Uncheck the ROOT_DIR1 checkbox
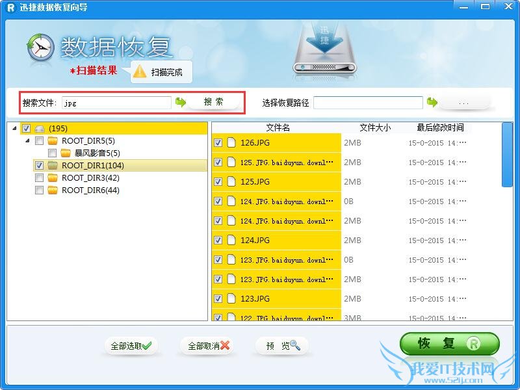Viewport: 520px width, 390px height. point(40,165)
